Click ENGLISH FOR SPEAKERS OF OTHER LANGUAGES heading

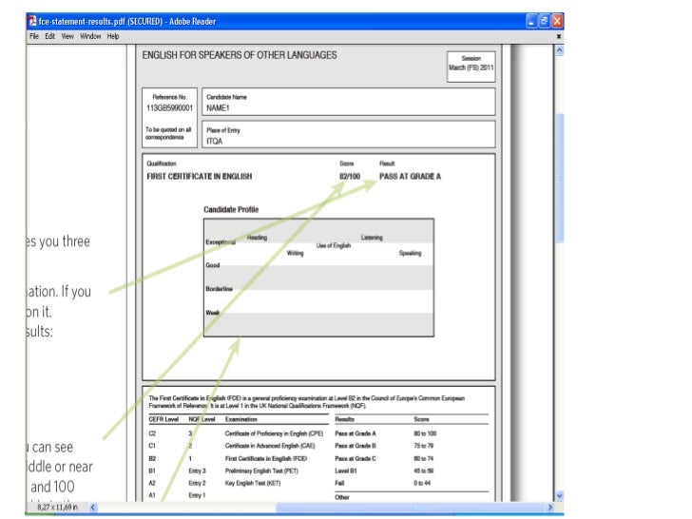[240, 55]
